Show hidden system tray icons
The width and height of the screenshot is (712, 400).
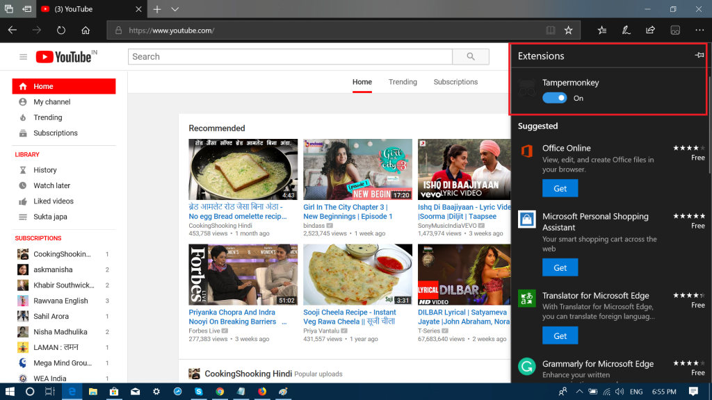pos(579,392)
